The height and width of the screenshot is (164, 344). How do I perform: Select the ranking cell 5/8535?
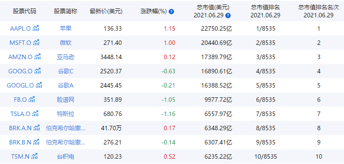[265, 85]
